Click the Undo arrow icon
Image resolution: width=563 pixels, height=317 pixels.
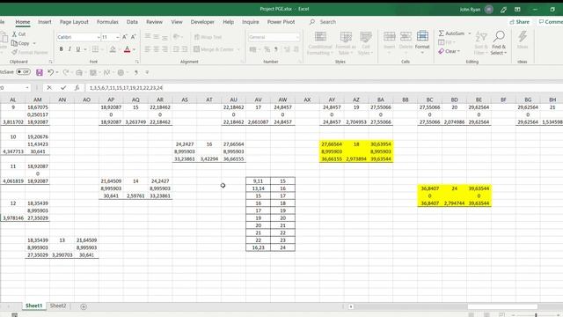tap(50, 72)
